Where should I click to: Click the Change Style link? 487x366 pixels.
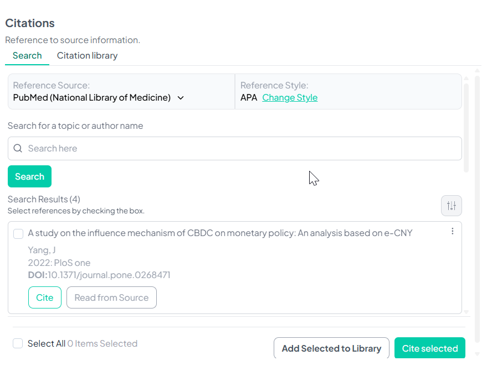click(290, 97)
